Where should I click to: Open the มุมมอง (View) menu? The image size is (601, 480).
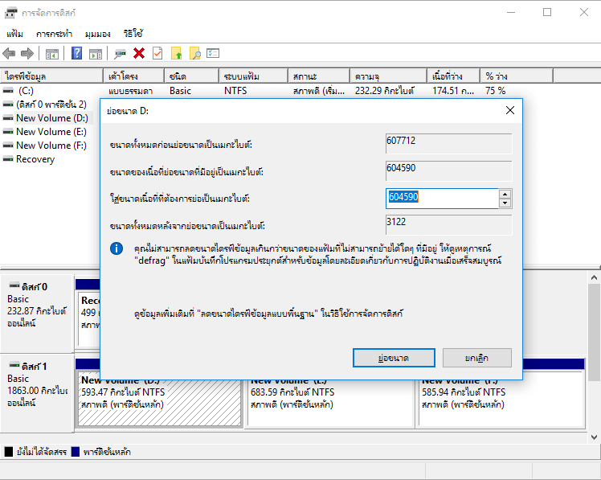(x=98, y=34)
